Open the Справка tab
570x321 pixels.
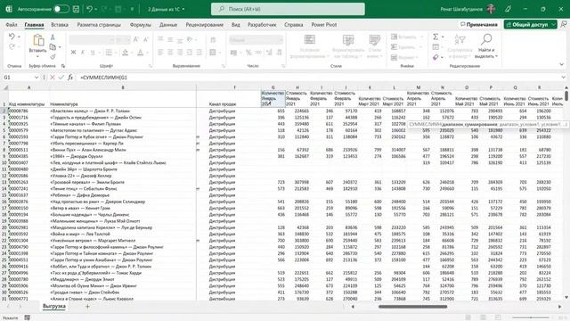click(293, 25)
